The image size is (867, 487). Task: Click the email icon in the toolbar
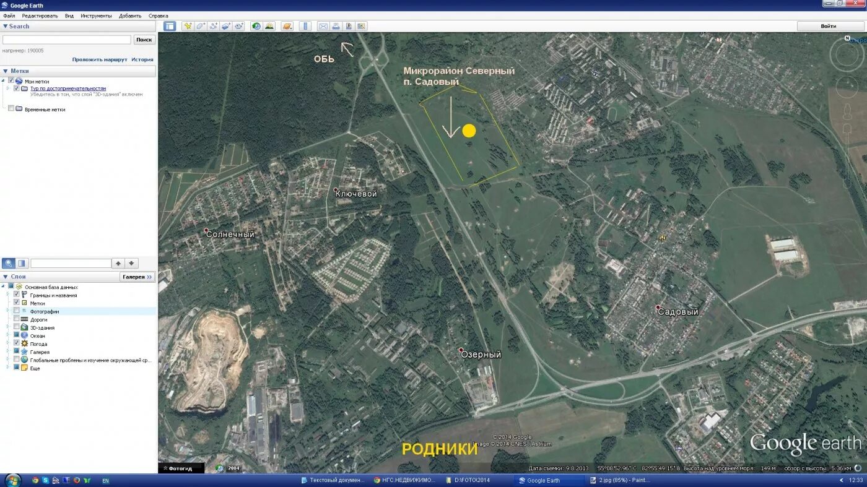(x=323, y=26)
